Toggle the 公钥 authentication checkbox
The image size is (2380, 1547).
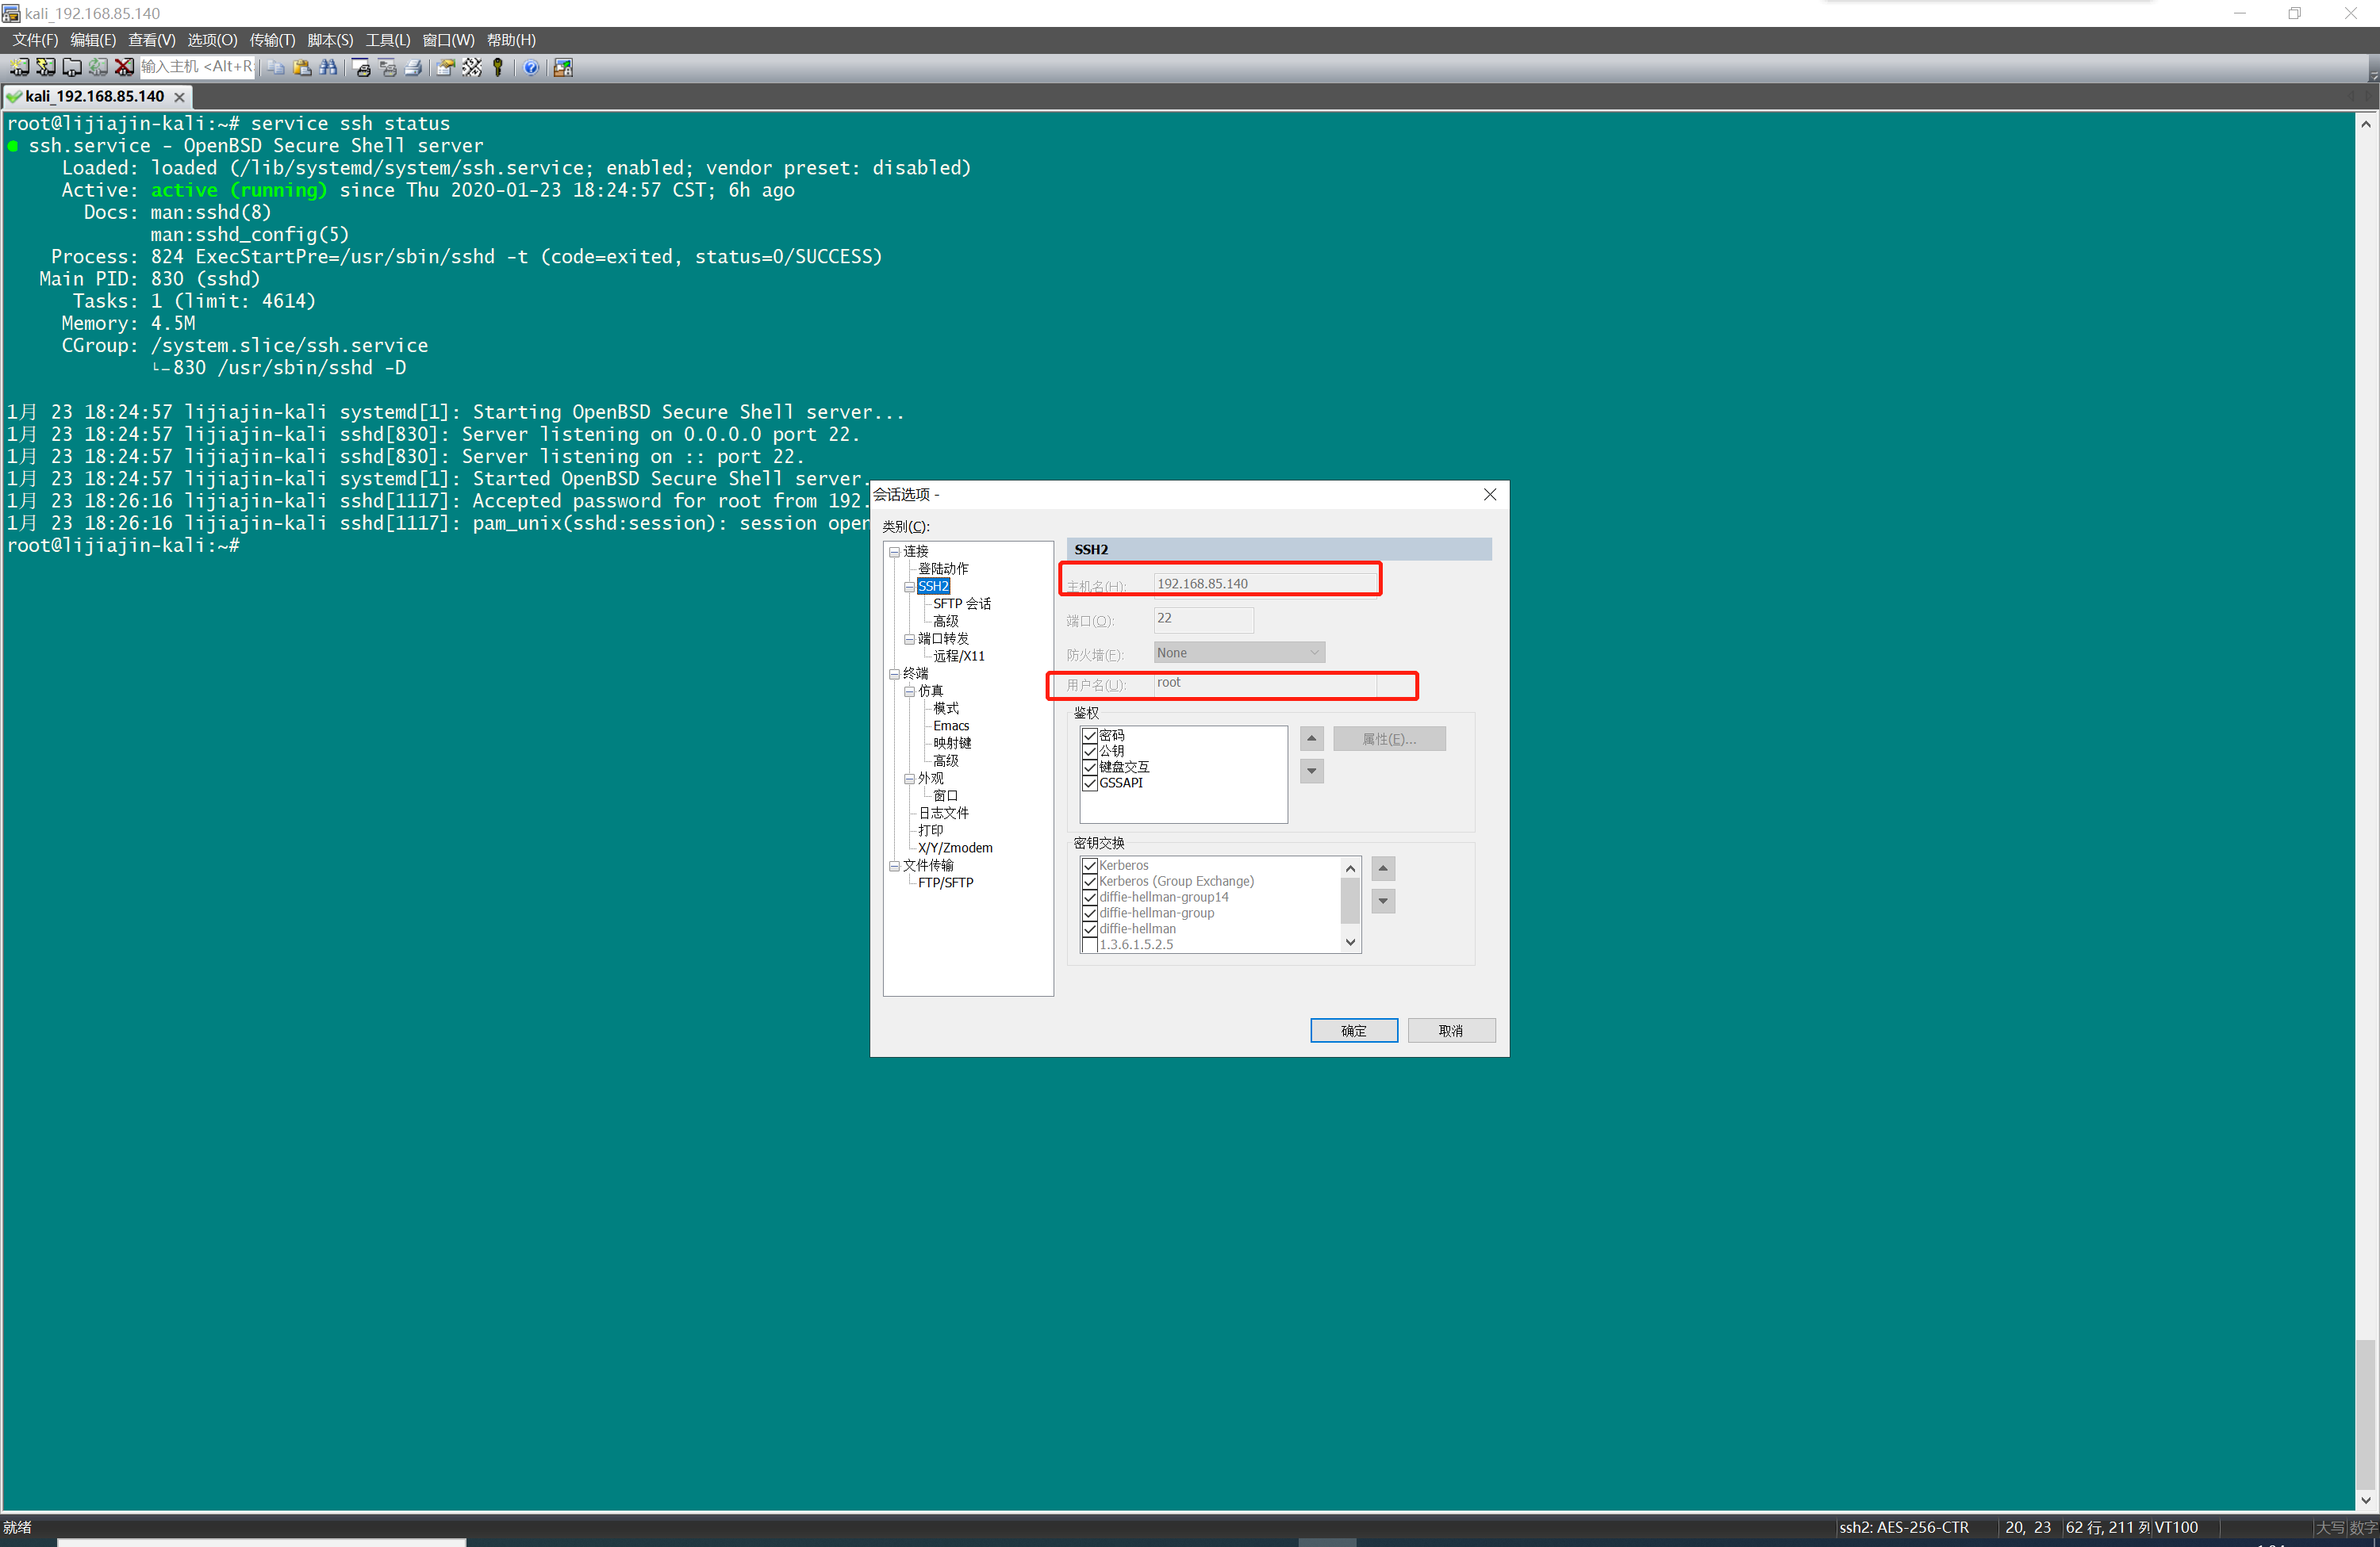(x=1090, y=752)
